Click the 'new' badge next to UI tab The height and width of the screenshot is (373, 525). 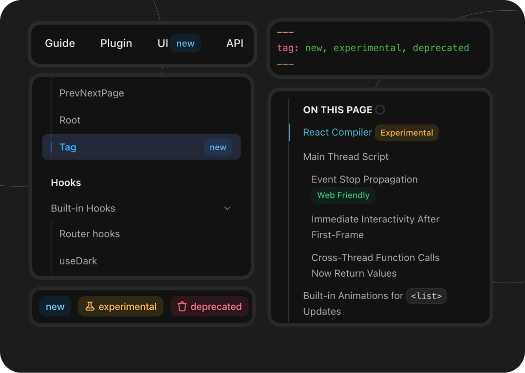[186, 43]
